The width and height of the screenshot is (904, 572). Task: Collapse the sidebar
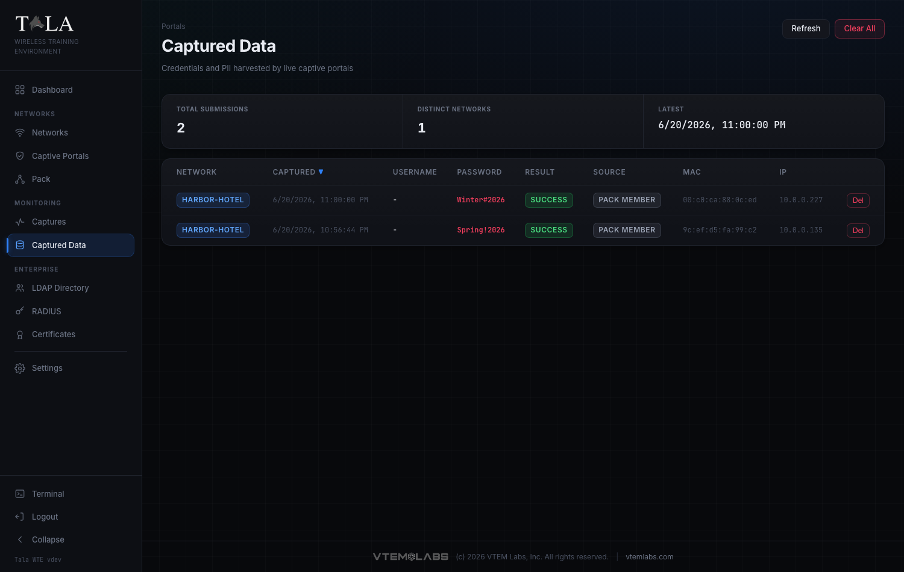pyautogui.click(x=71, y=539)
